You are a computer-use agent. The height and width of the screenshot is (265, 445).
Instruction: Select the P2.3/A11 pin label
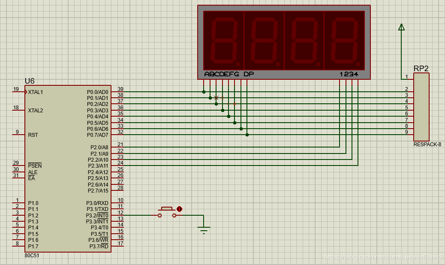click(98, 166)
